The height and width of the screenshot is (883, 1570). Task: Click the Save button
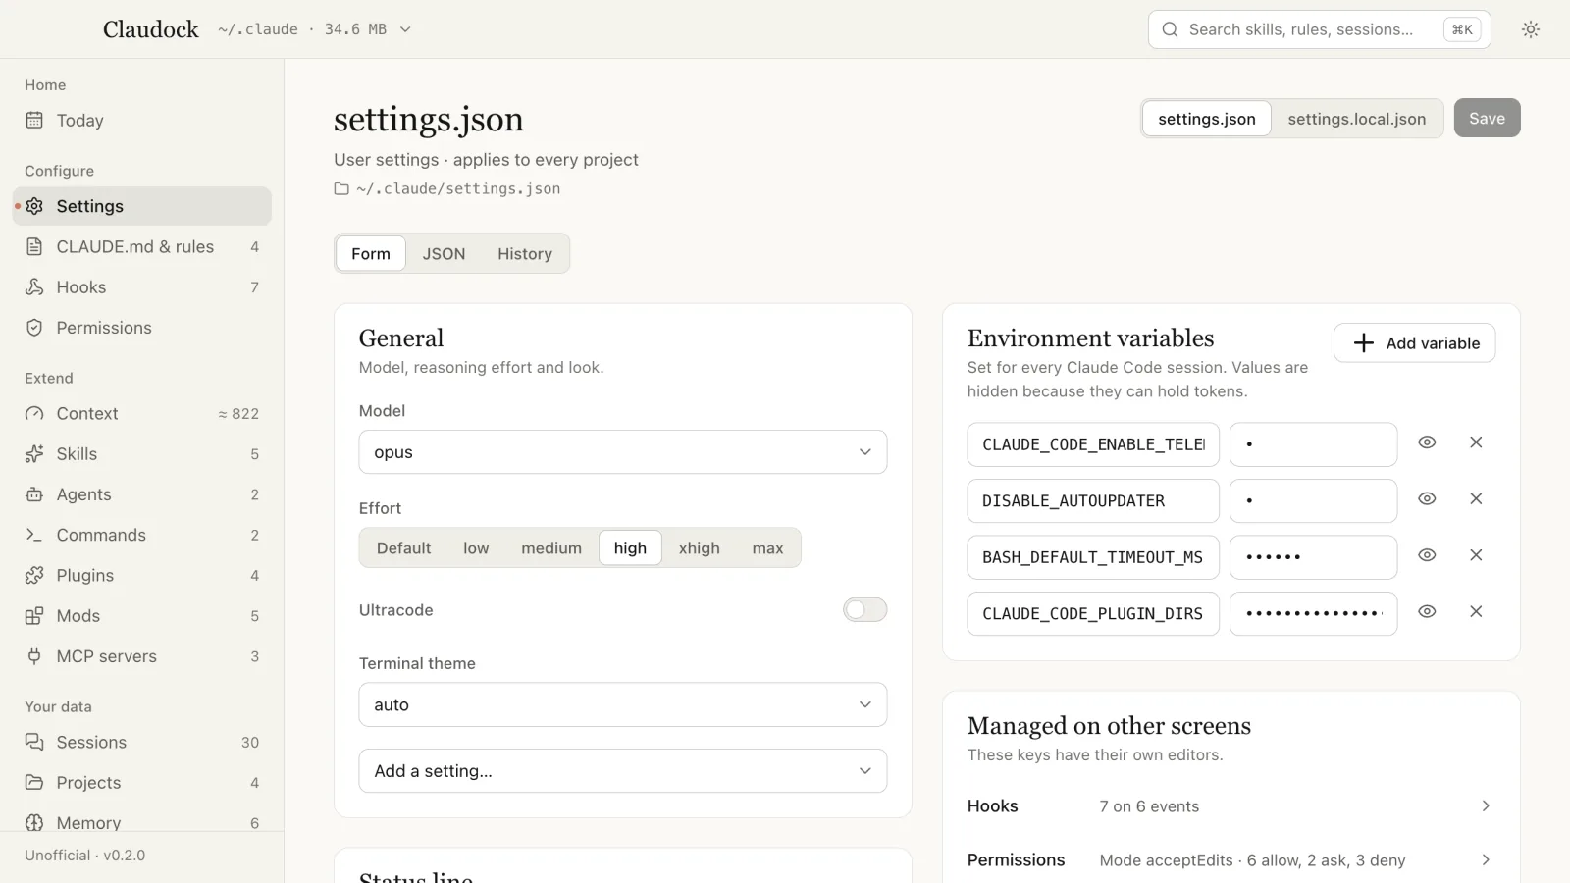tap(1487, 118)
